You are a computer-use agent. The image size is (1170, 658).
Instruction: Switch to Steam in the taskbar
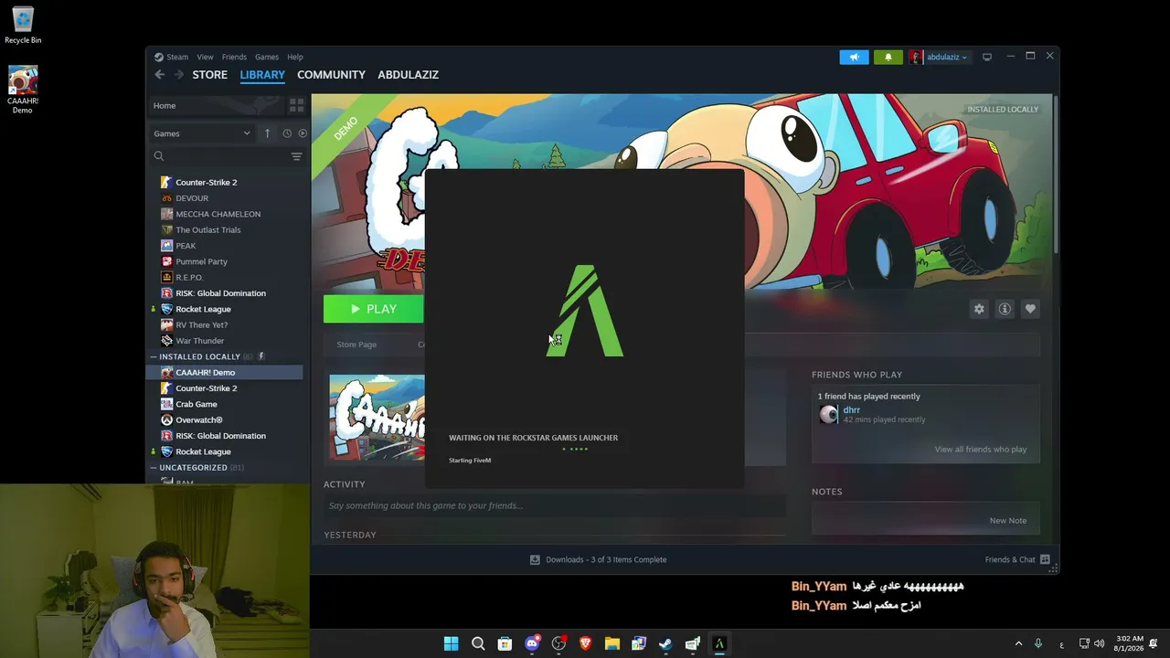665,643
